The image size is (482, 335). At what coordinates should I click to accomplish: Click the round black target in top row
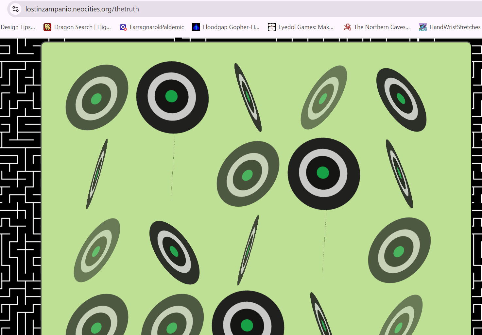172,97
